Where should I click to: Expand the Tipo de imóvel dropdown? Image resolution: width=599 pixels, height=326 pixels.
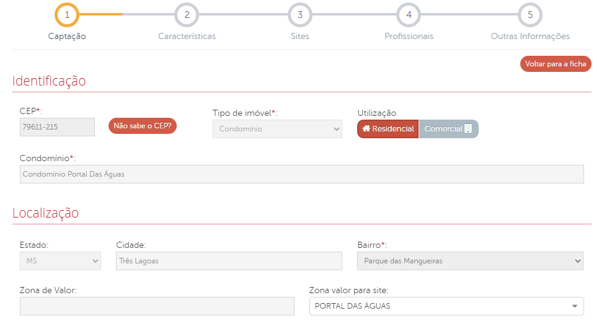pyautogui.click(x=277, y=129)
